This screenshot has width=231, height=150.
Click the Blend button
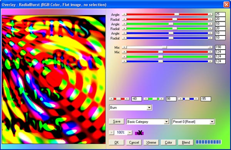pos(186,142)
